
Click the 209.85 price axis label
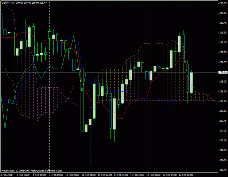point(223,3)
